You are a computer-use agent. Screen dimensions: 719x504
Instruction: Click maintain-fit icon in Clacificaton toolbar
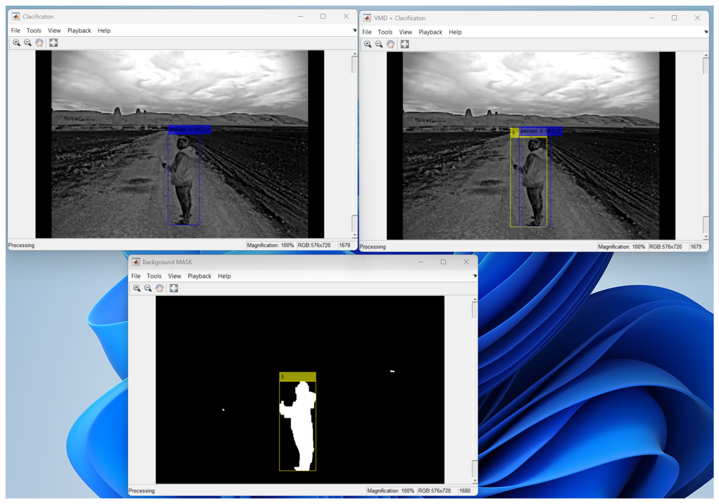click(53, 43)
